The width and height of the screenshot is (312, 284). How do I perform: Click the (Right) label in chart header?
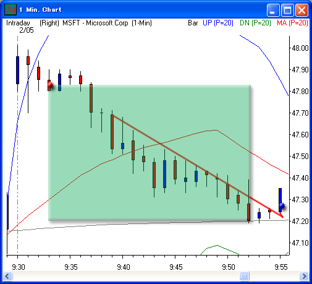[x=49, y=23]
